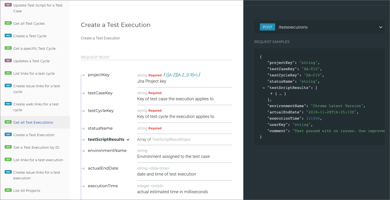Image resolution: width=390 pixels, height=200 pixels.
Task: Click the Create a Test Execution heading
Action: (115, 25)
